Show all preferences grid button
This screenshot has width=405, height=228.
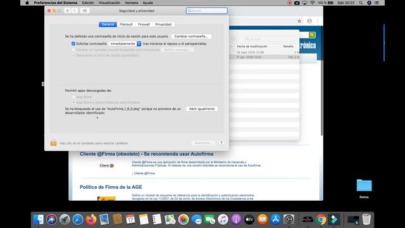[85, 11]
